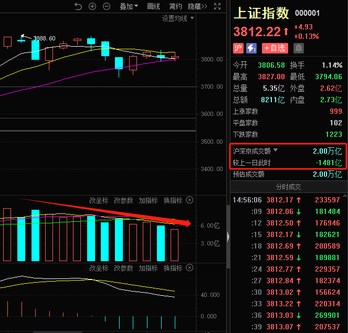Click the 下跌家数 value 1223
348x333 pixels.
pos(334,134)
